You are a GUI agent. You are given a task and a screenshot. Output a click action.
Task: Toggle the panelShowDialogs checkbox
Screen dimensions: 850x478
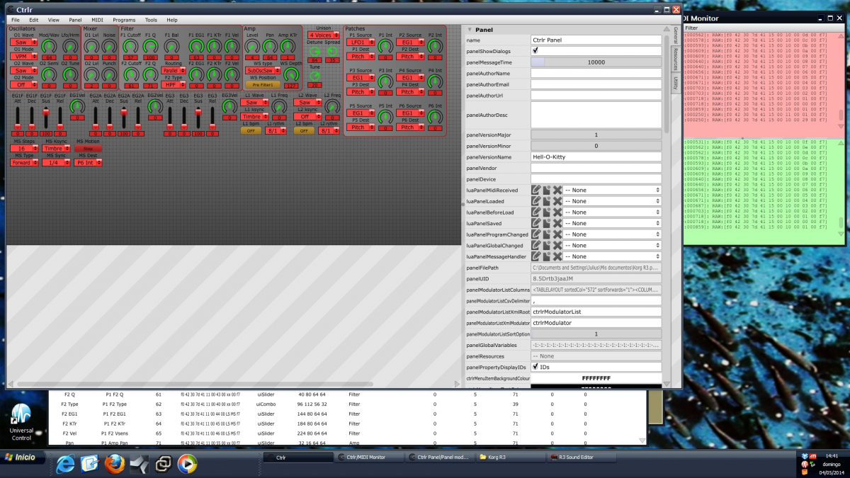(535, 51)
